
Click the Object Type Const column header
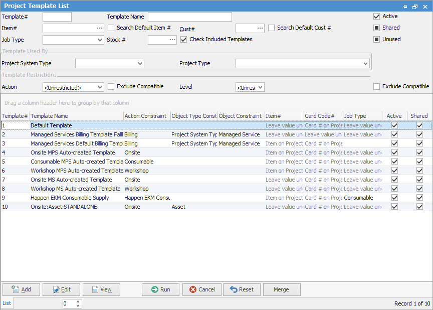click(x=194, y=116)
